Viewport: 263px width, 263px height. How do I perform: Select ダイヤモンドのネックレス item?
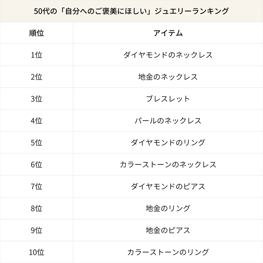(x=168, y=55)
